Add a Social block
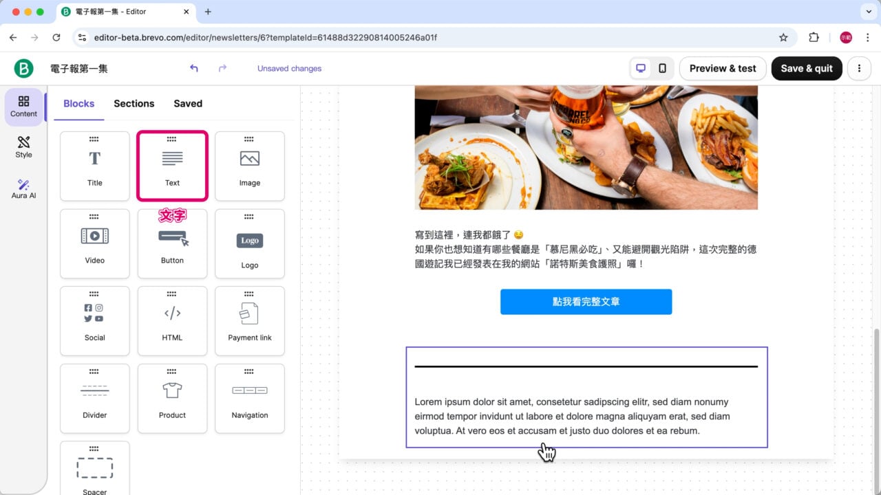The height and width of the screenshot is (495, 881). pos(94,320)
